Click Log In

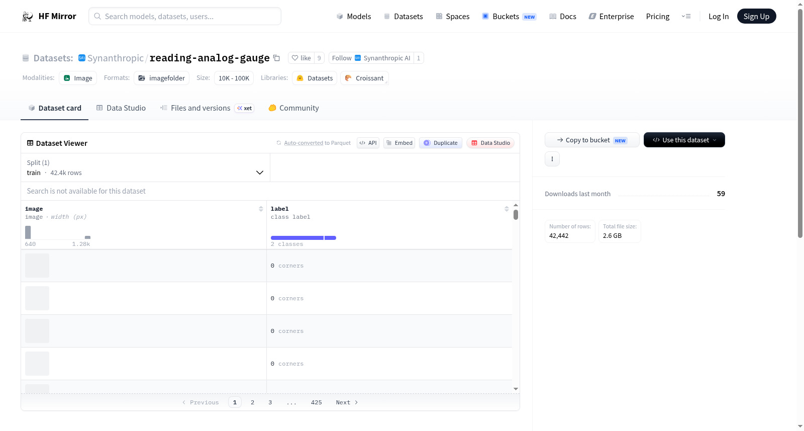[x=719, y=16]
